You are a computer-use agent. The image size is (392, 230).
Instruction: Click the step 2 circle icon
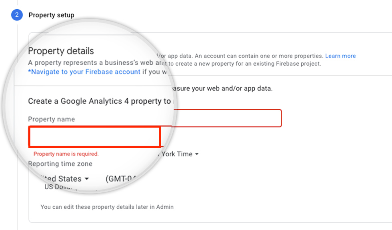pos(17,15)
